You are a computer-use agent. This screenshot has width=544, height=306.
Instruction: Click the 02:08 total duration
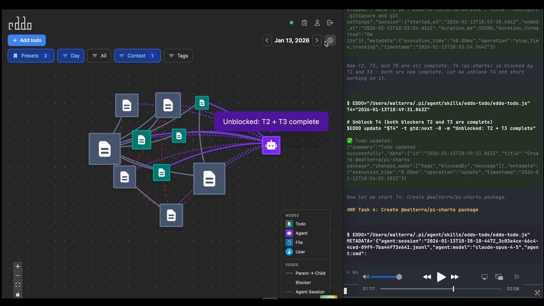click(513, 289)
